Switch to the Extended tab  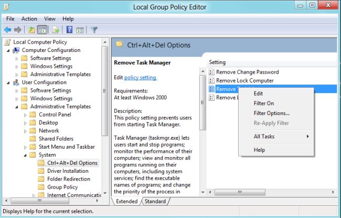(127, 201)
